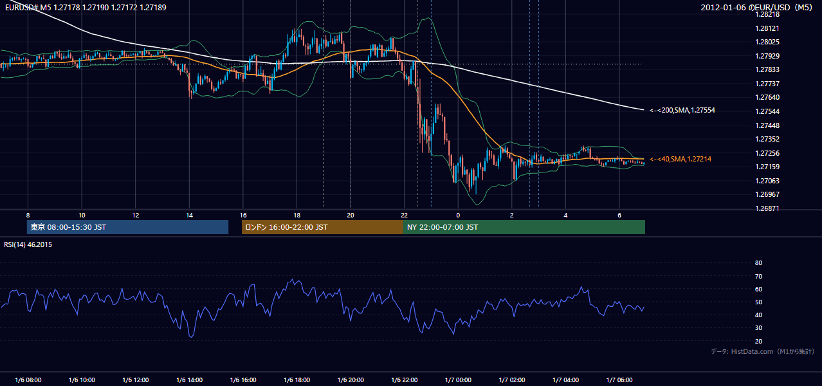The image size is (822, 386).
Task: Select the ロンドン 16:00-22:00 JST session bar
Action: pos(322,227)
